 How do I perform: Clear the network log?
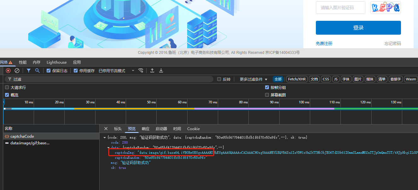17,71
